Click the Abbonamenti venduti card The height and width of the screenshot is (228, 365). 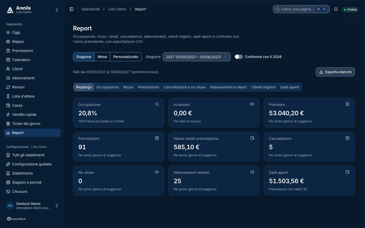pos(214,181)
